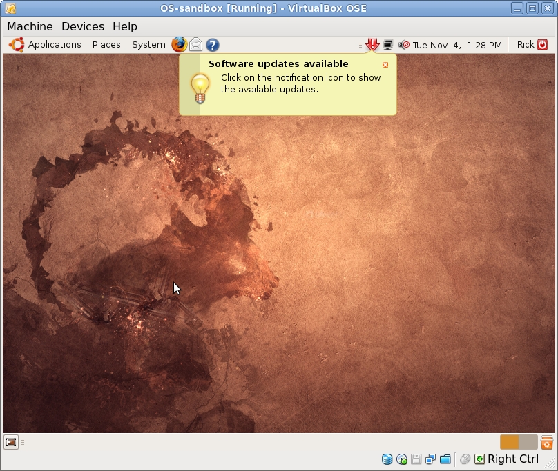This screenshot has height=471, width=558.
Task: Click the light bulb in notification
Action: [x=200, y=88]
